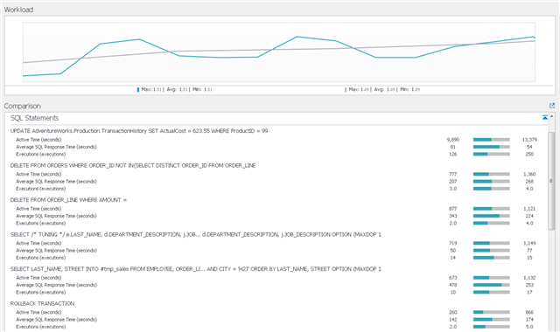Screen dimensions: 560x332
Task: Click the Average SQL Response Time bar for ROLLBACK TRANSACTION
Action: point(492,320)
